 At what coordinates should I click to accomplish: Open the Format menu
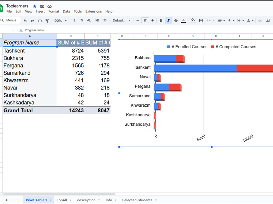click(54, 11)
